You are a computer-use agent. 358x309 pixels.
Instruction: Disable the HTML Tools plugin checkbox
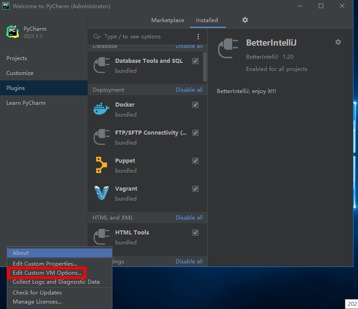[195, 233]
